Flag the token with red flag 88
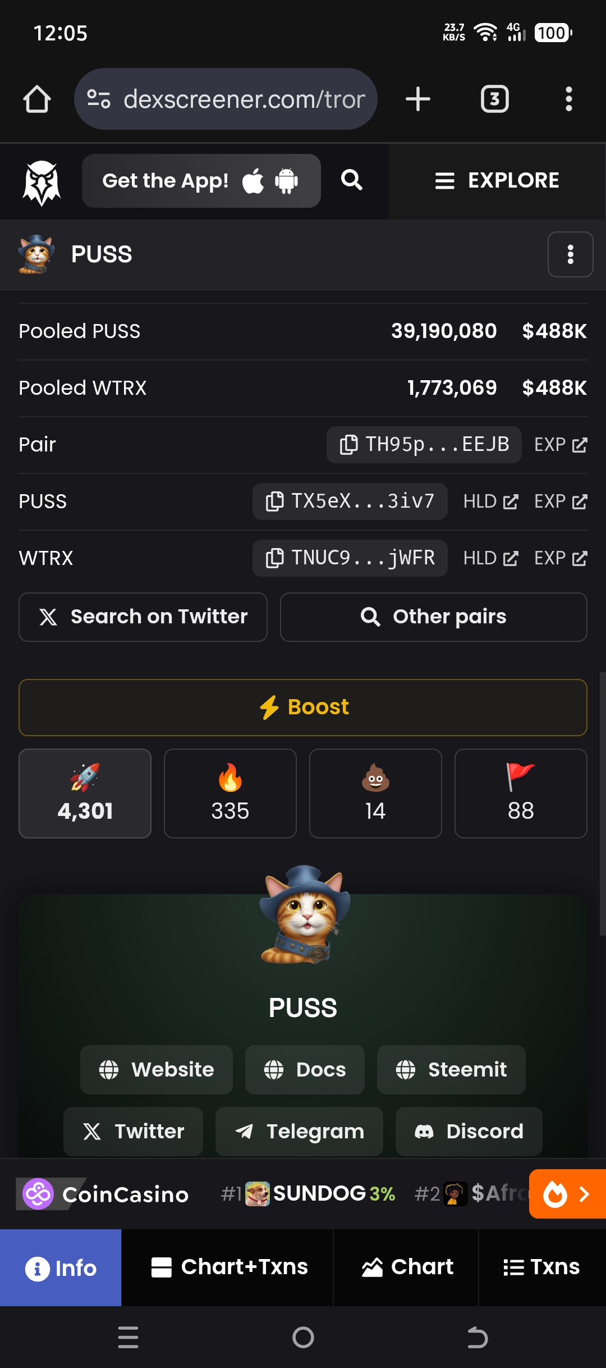 [521, 794]
